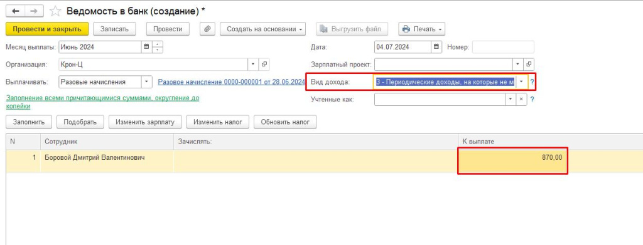Post the document with Провести
The image size is (643, 245).
pyautogui.click(x=168, y=29)
